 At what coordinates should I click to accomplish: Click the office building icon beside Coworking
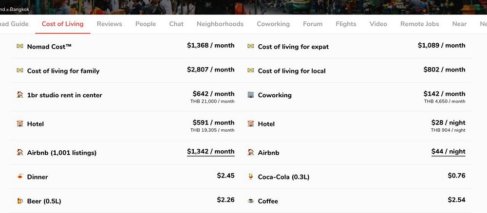click(251, 95)
